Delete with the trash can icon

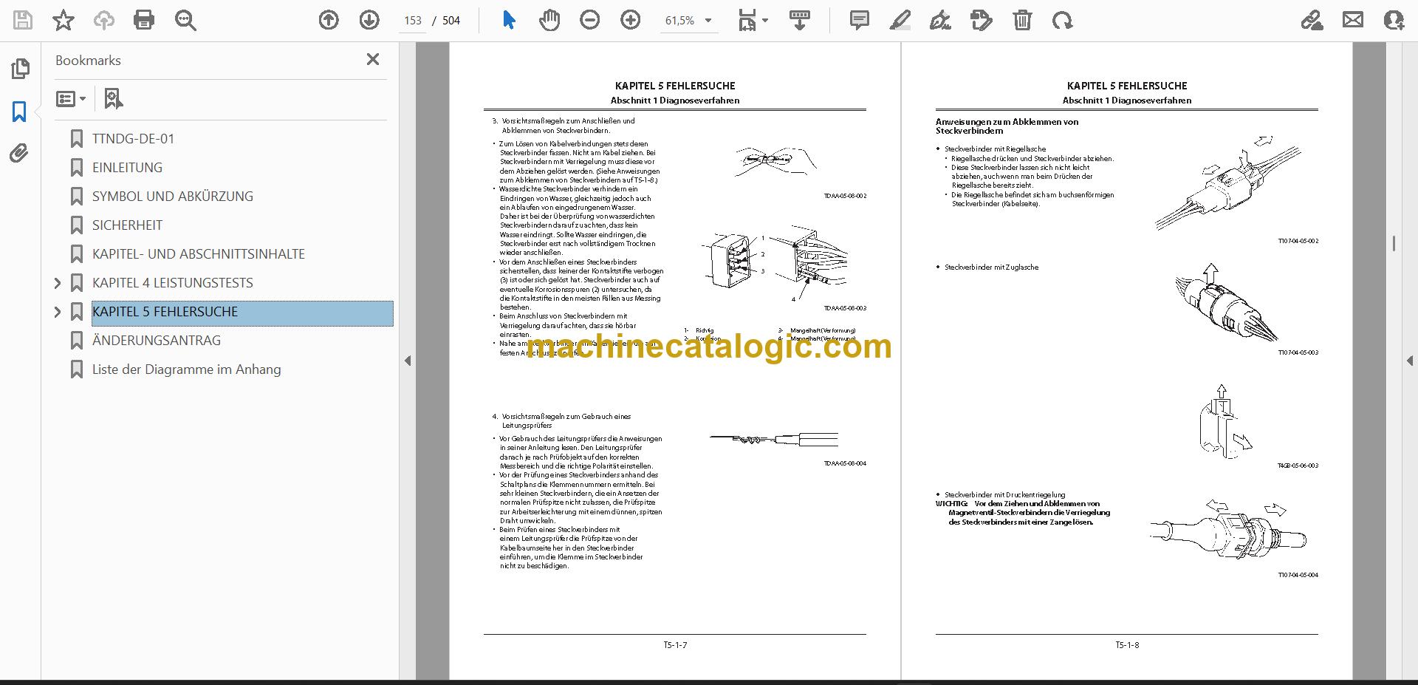[1022, 20]
